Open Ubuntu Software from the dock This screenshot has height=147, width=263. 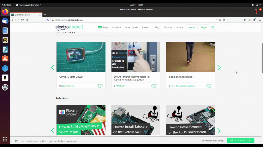pos(5,59)
